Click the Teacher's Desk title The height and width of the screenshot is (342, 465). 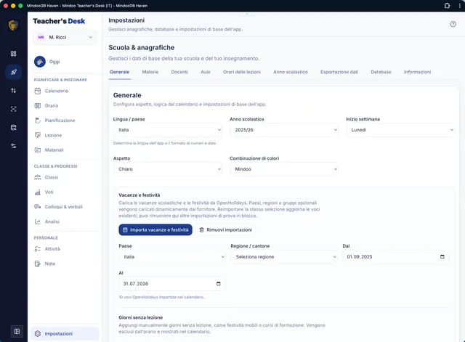tap(59, 21)
